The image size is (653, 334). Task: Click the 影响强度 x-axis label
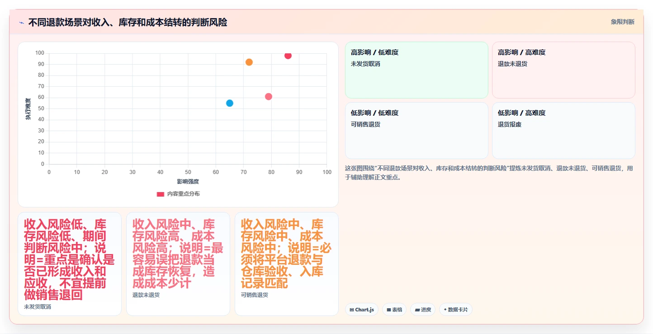(188, 182)
